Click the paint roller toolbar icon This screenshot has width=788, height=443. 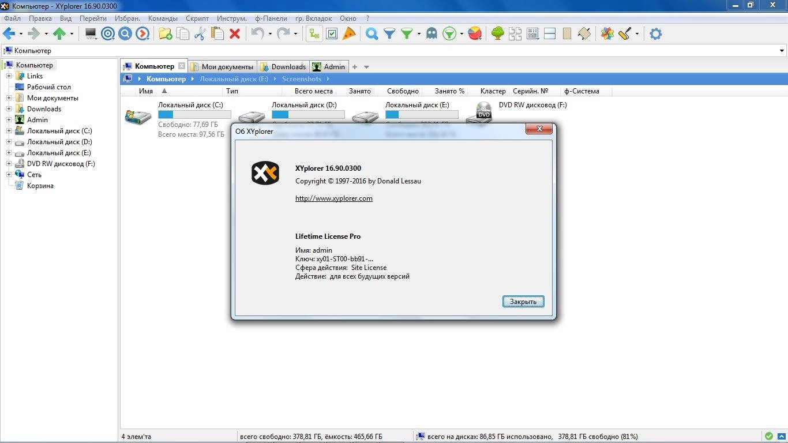tap(625, 34)
